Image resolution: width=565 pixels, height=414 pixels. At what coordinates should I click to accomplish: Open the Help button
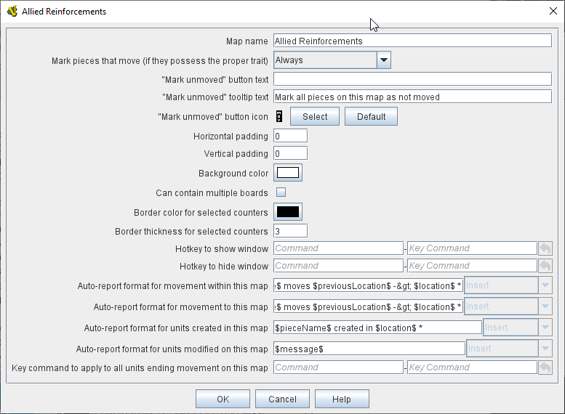(x=341, y=399)
